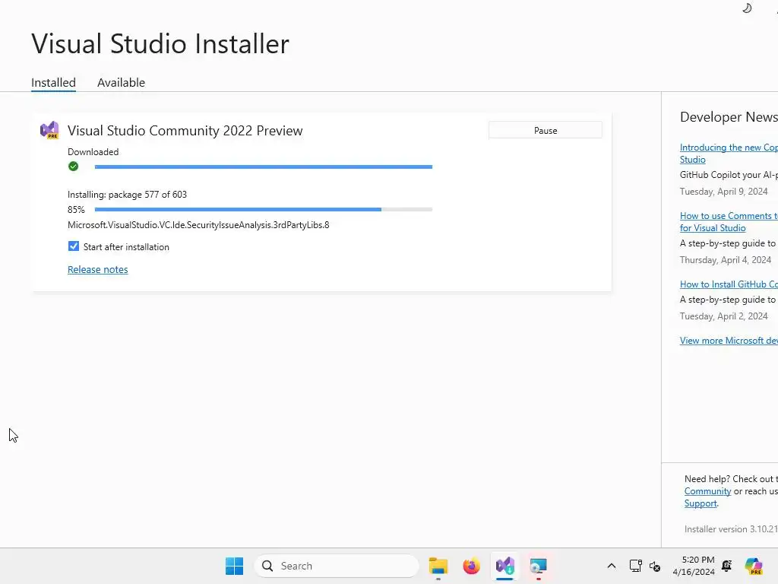Open the Release notes link
The image size is (778, 584).
point(98,269)
